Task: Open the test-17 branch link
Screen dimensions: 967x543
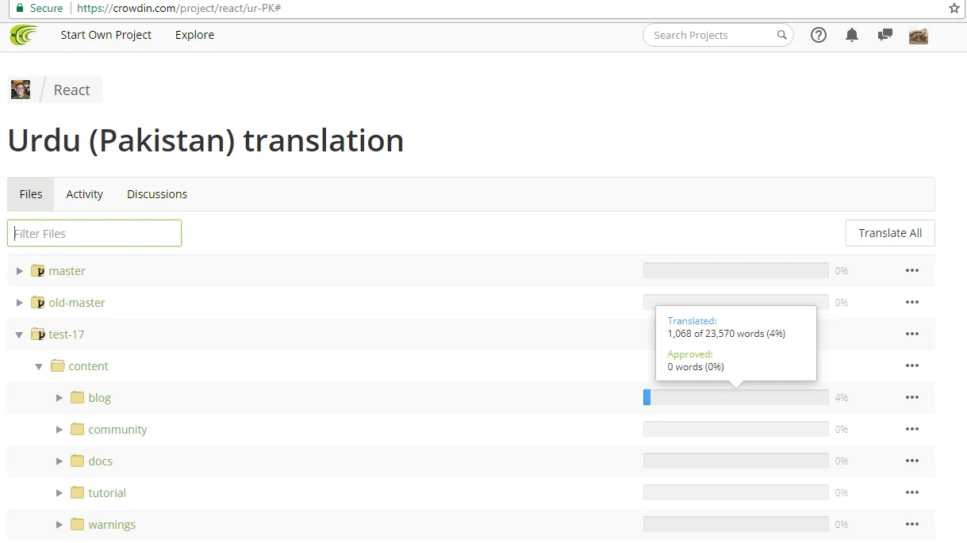Action: coord(67,335)
